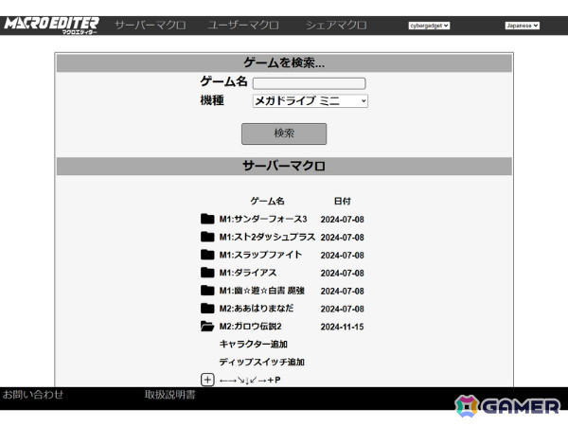Screen dimensions: 568x426
Task: Click the キャラクター追加 entry
Action: 253,345
